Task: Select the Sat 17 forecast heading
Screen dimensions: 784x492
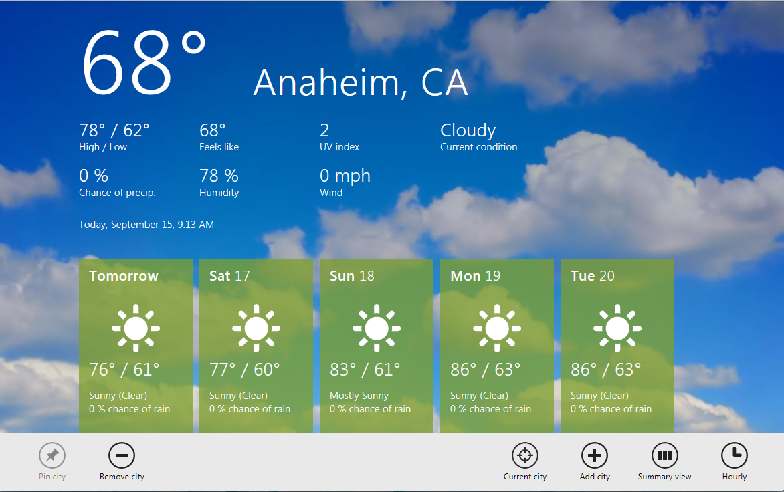Action: click(229, 276)
